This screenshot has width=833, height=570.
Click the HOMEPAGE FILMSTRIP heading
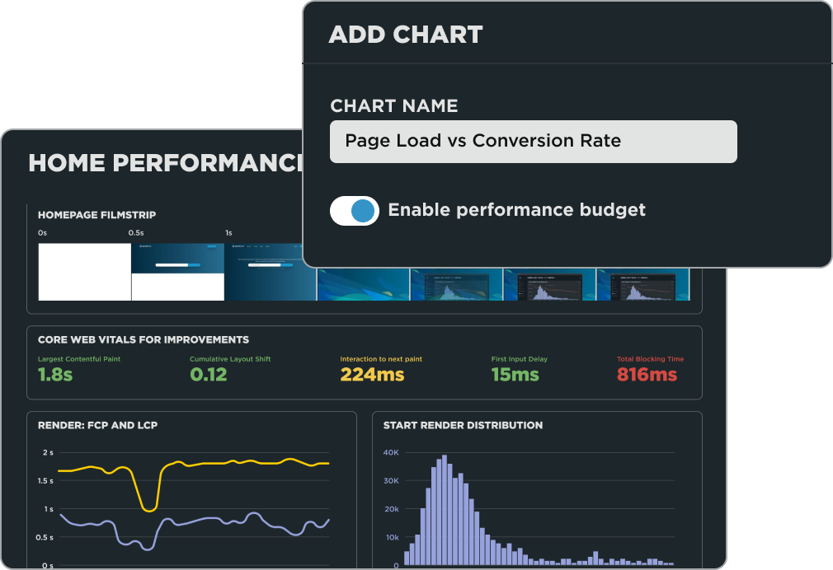[x=96, y=215]
